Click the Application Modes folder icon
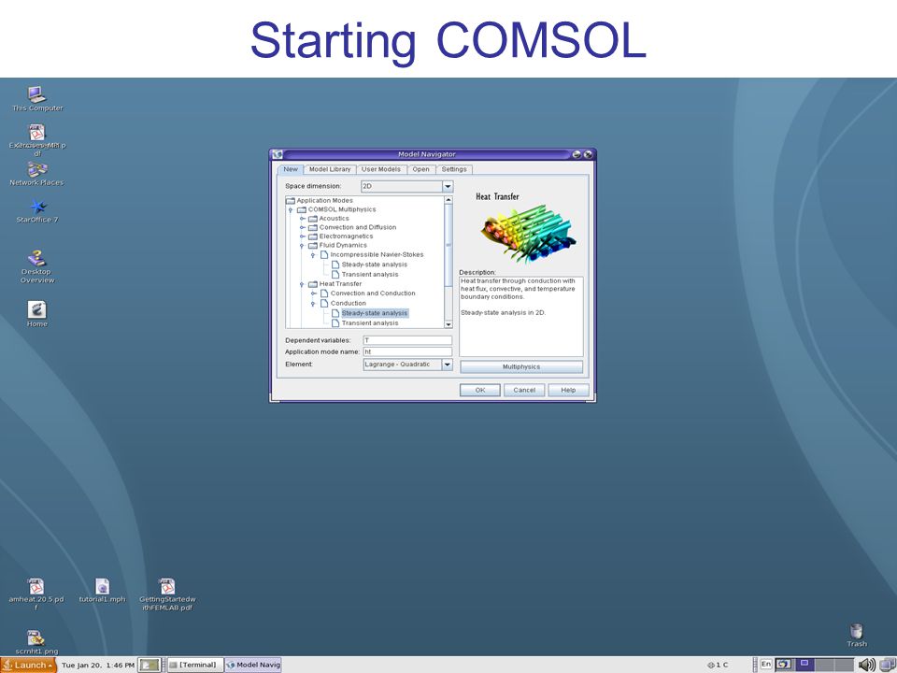The width and height of the screenshot is (897, 673). (x=291, y=200)
